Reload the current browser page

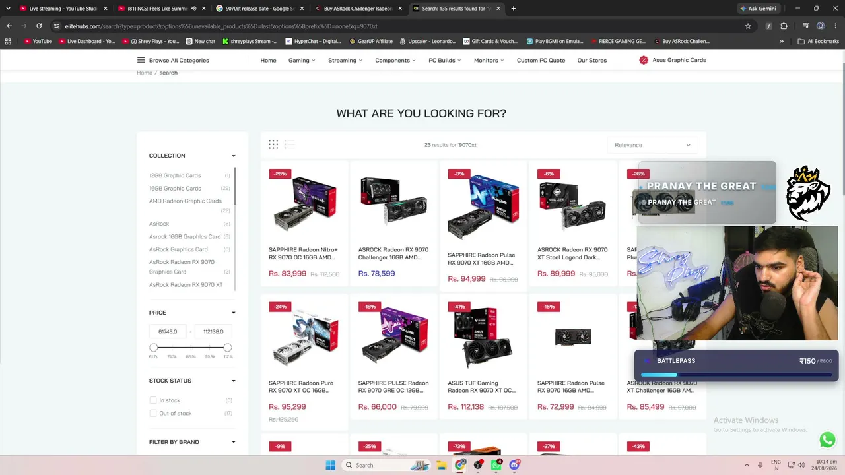pyautogui.click(x=39, y=26)
